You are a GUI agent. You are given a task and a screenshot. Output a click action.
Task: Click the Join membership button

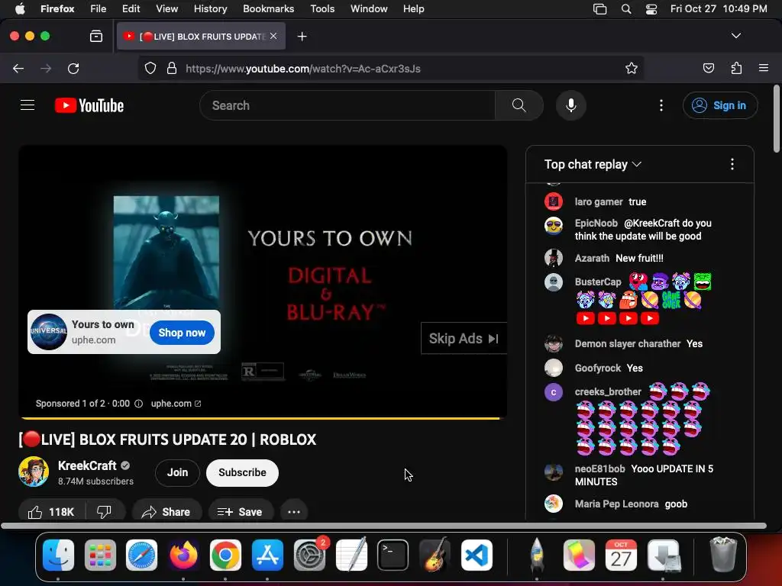[177, 472]
